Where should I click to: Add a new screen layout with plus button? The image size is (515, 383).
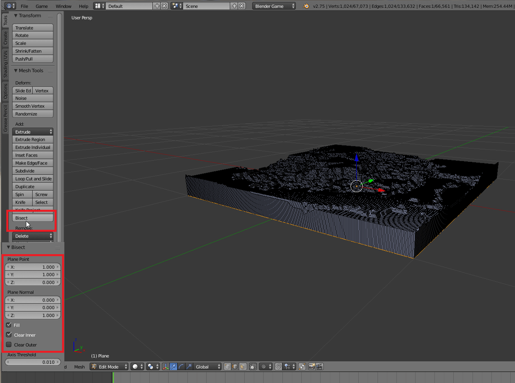tap(157, 6)
